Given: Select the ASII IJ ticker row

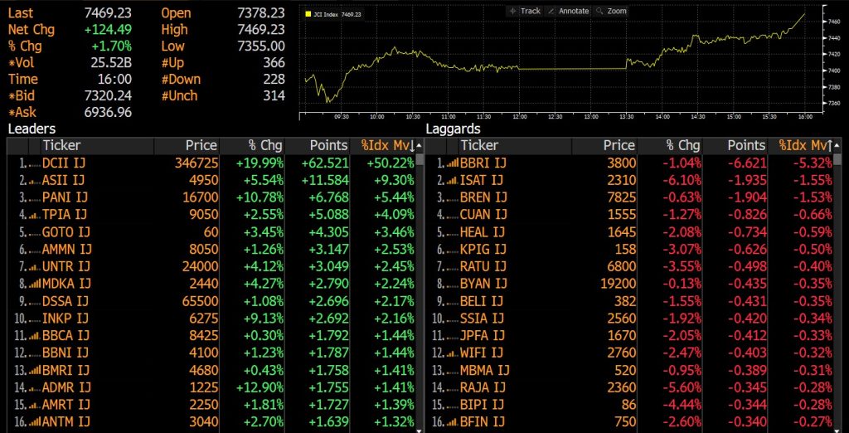Looking at the screenshot, I should click(x=211, y=181).
